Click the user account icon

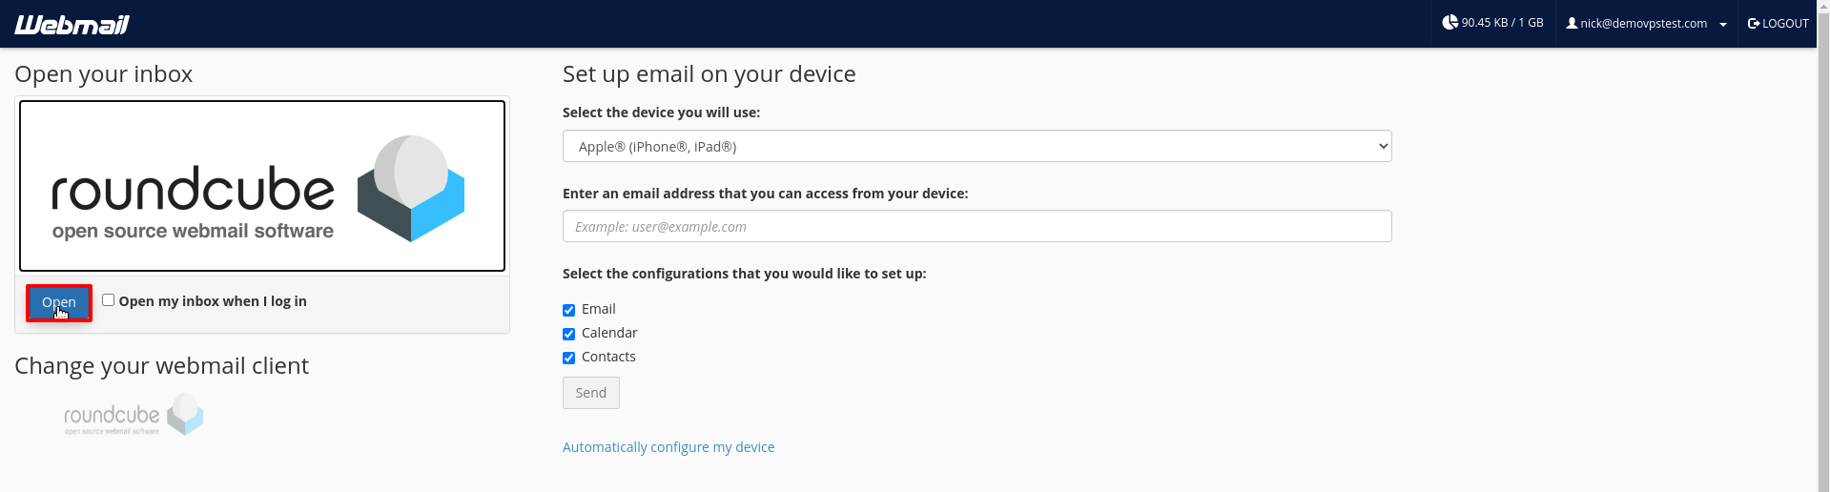(x=1572, y=23)
